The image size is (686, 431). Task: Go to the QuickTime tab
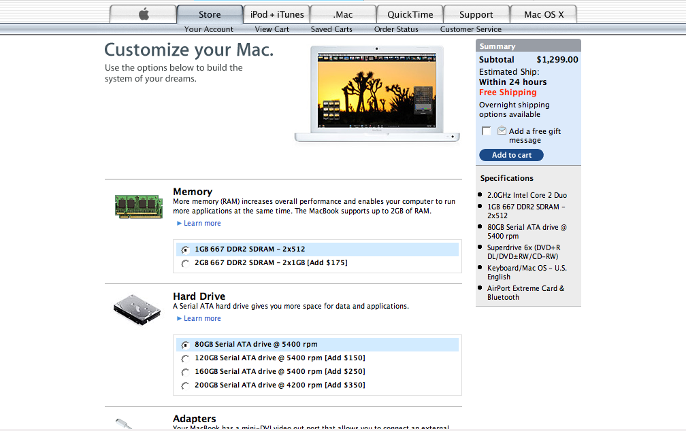(x=410, y=14)
